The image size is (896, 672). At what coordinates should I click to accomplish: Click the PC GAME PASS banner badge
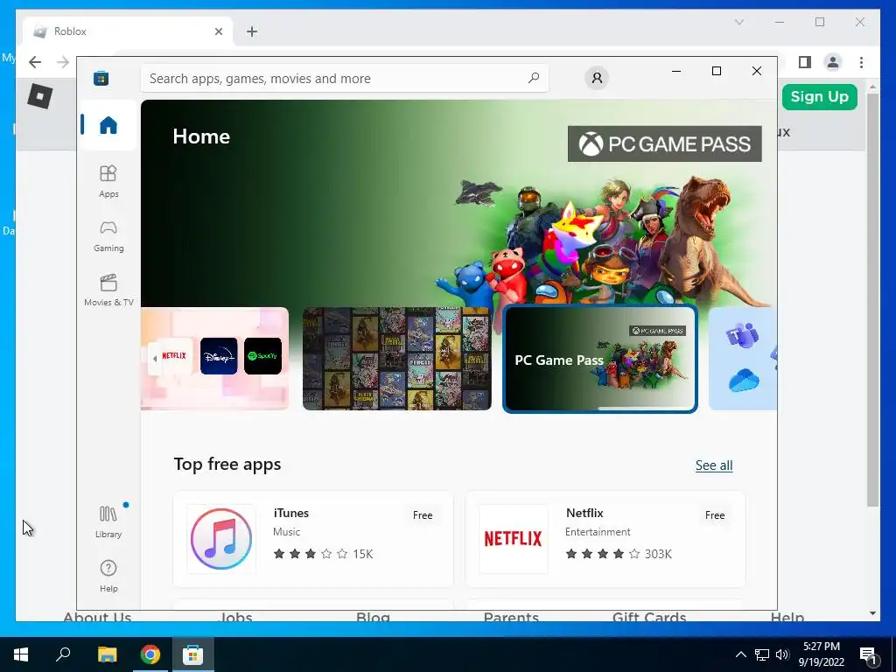tap(665, 143)
